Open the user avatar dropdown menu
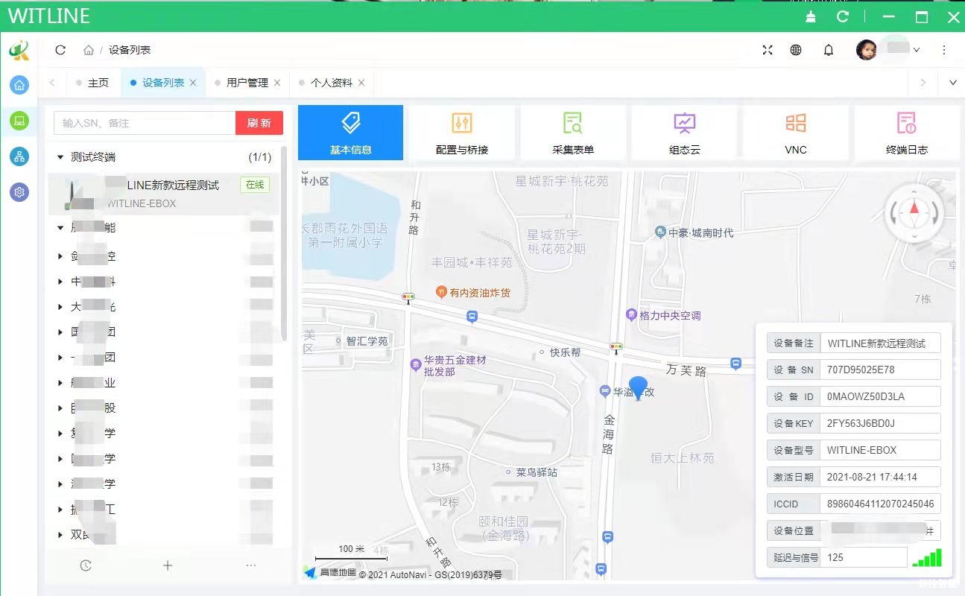 click(x=888, y=50)
